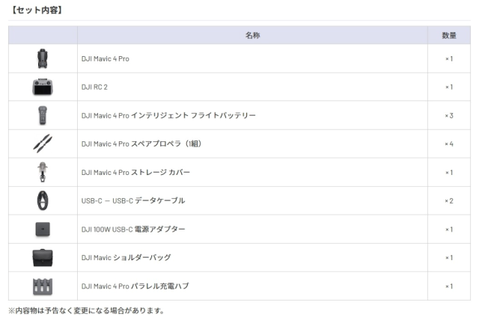Click the USB-C data cable image
This screenshot has width=479, height=320.
[x=42, y=200]
